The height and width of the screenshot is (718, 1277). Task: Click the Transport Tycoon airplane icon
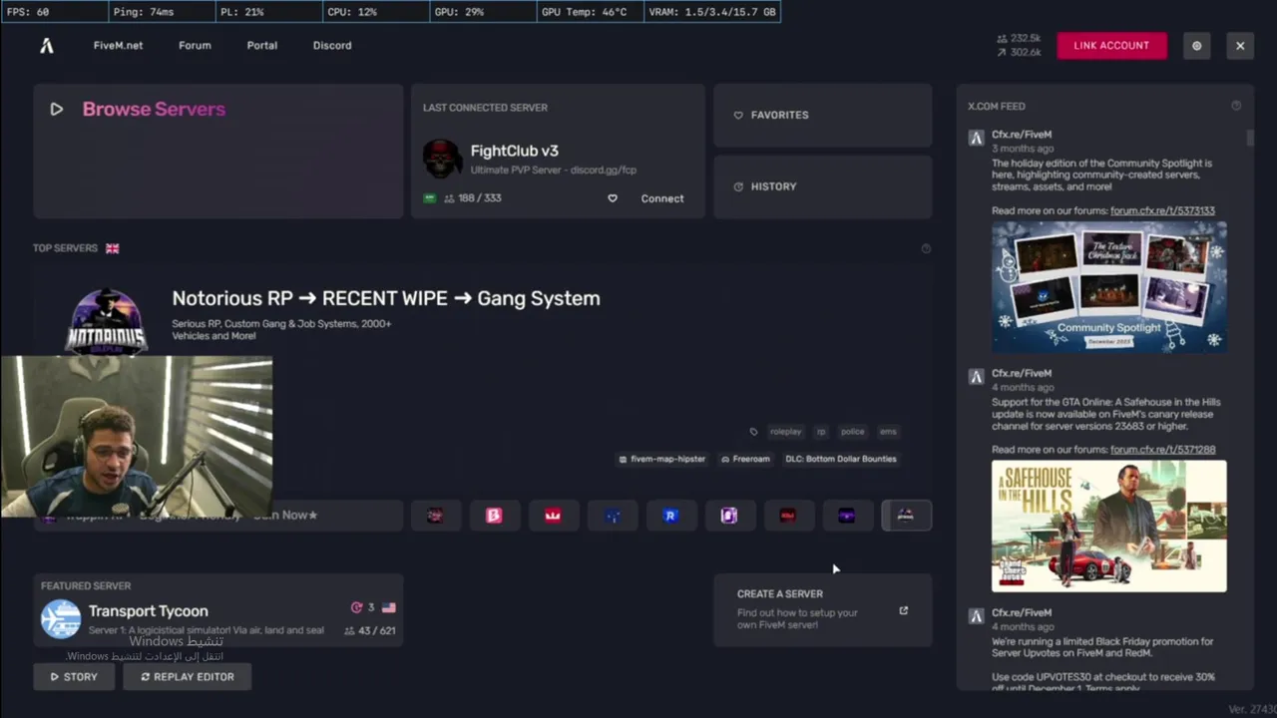60,619
